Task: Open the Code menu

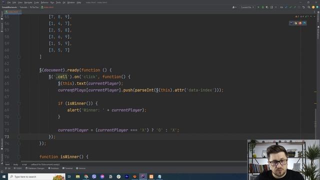Action: click(x=36, y=2)
